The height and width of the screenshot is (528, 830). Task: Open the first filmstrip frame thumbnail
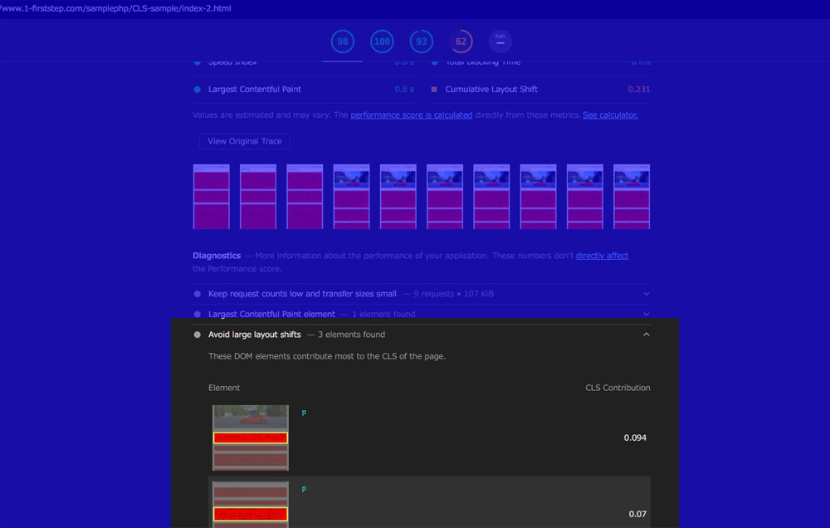(x=211, y=197)
